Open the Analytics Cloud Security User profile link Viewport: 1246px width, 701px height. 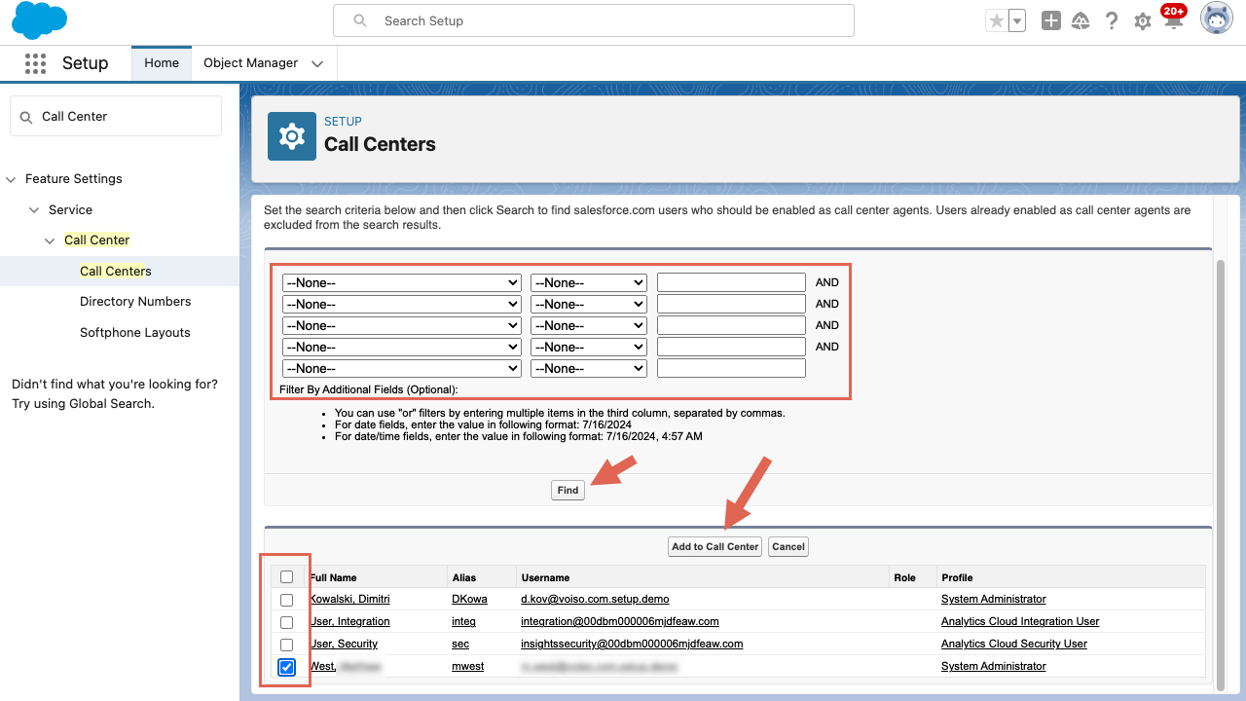coord(1014,644)
